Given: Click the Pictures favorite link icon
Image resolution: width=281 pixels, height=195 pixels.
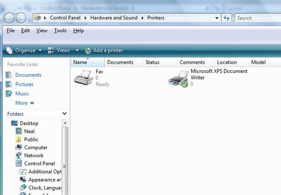Looking at the screenshot, I should point(9,85).
